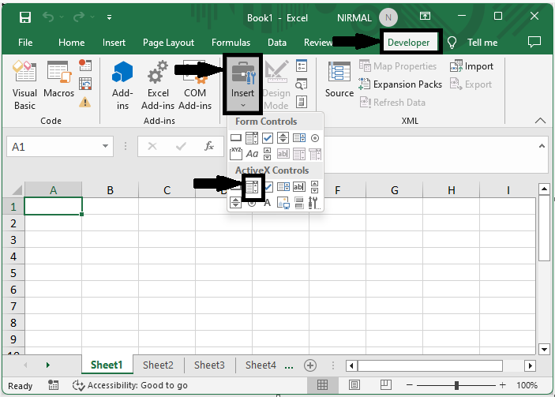Zoom in with plus button
The width and height of the screenshot is (555, 397).
coord(502,385)
